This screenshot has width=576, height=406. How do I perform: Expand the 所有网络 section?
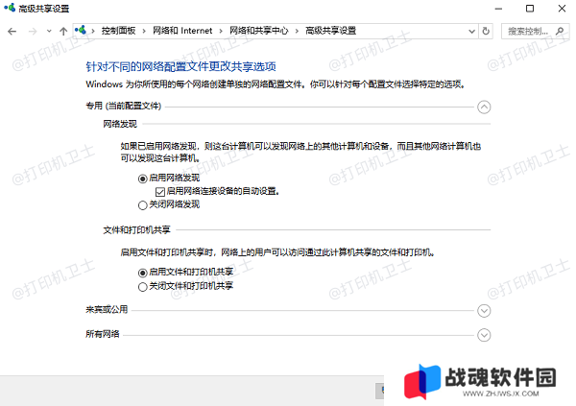[x=484, y=335]
